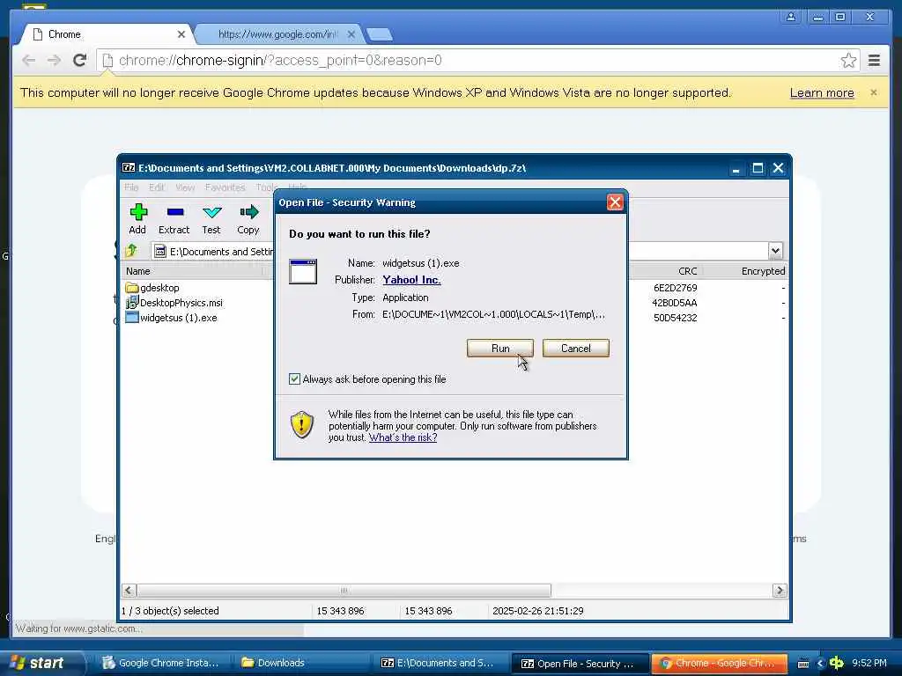Open the 7-Zip File menu

click(131, 187)
